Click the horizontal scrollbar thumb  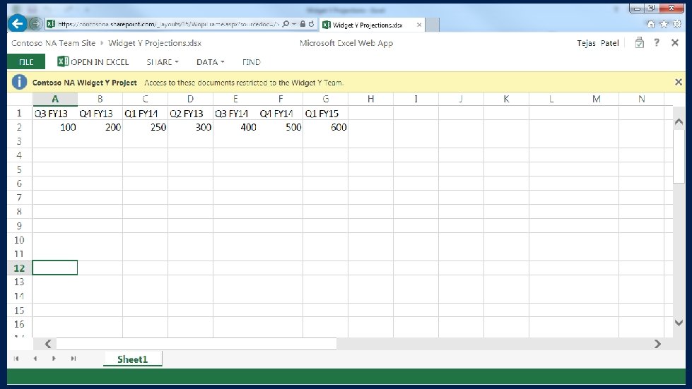197,344
